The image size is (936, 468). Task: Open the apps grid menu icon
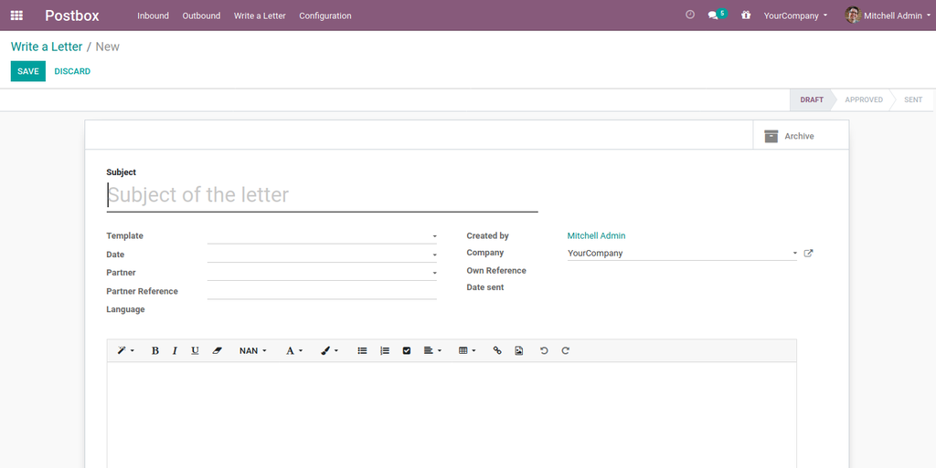16,16
